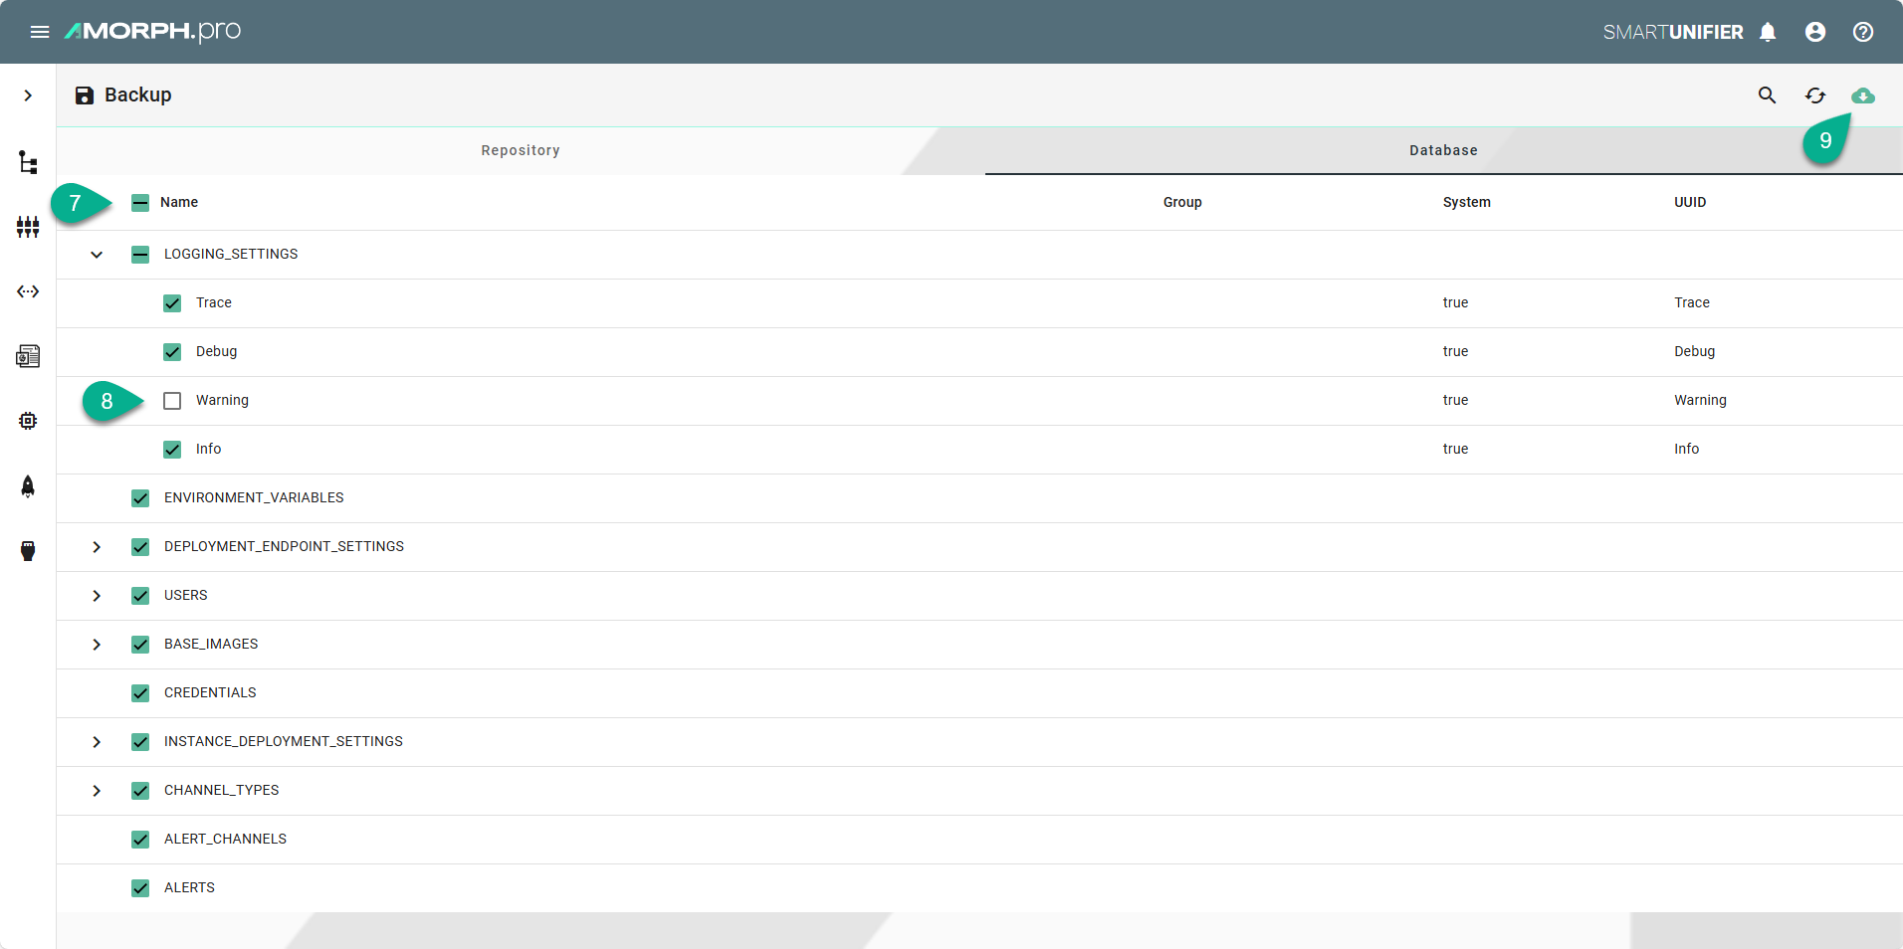Collapse the LOGGING_SETTINGS group
Viewport: 1903px width, 949px height.
(x=97, y=255)
